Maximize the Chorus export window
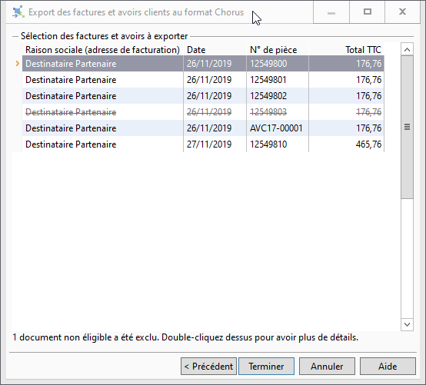This screenshot has width=426, height=385. [x=368, y=12]
